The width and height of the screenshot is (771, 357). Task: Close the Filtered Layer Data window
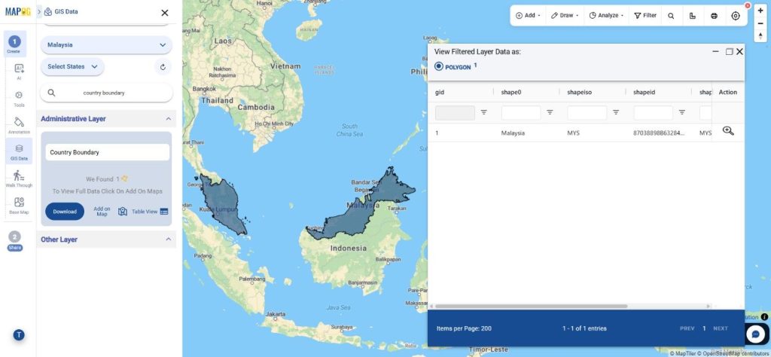tap(739, 51)
